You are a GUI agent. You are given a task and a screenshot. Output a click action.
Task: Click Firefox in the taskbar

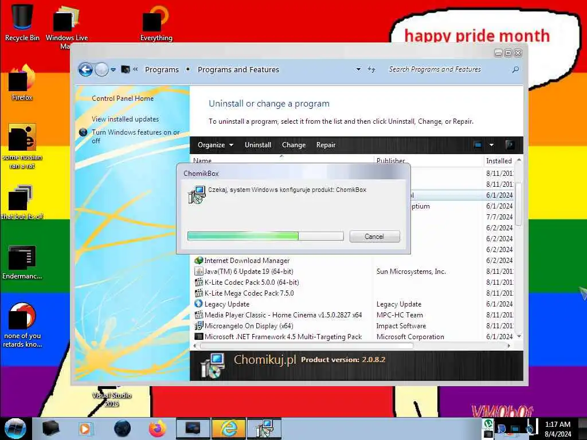[x=157, y=429]
